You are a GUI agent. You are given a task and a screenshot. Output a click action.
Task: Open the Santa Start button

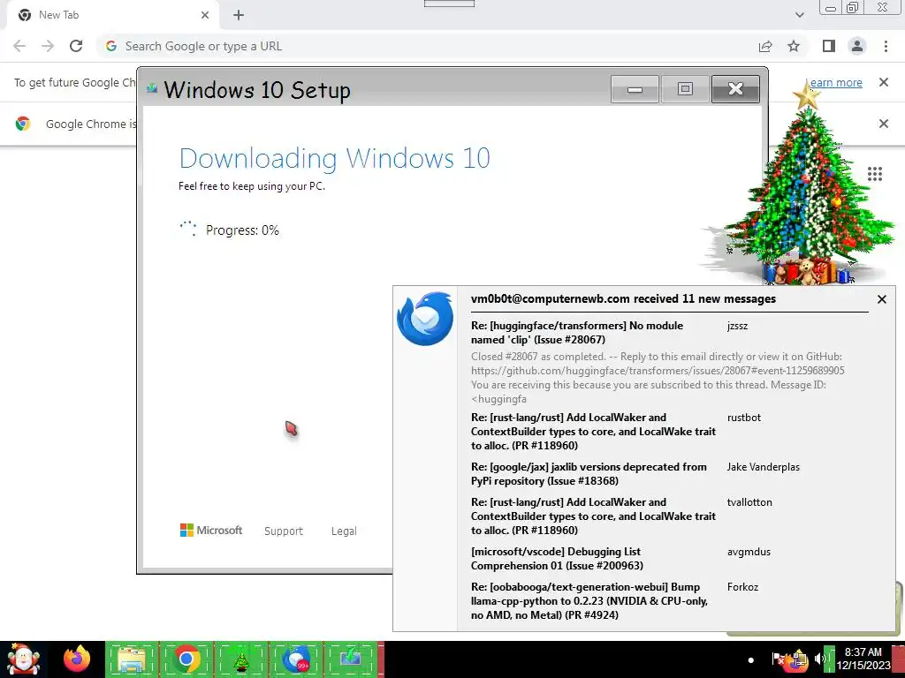[x=22, y=659]
